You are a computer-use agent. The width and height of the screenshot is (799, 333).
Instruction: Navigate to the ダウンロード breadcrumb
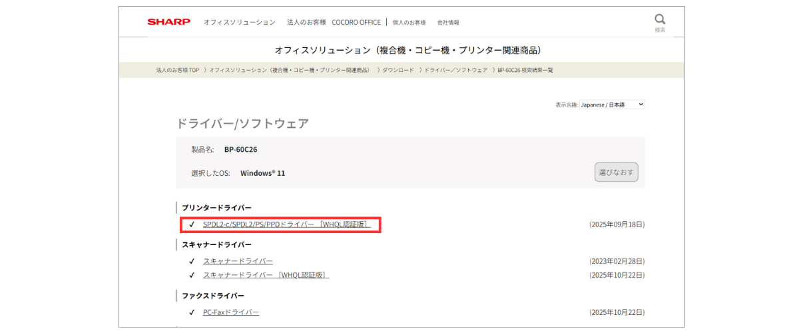coord(398,70)
